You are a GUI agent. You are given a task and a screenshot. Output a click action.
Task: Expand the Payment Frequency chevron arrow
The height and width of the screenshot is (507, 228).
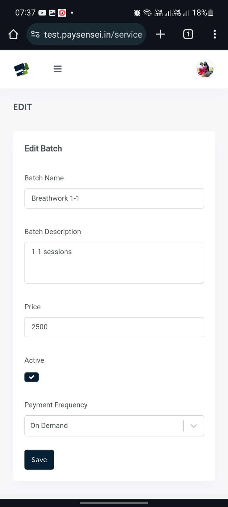[x=193, y=426]
